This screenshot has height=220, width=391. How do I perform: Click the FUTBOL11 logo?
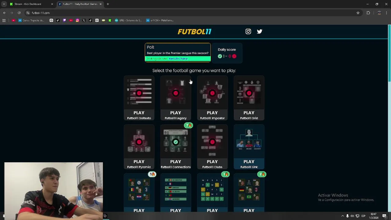(195, 32)
